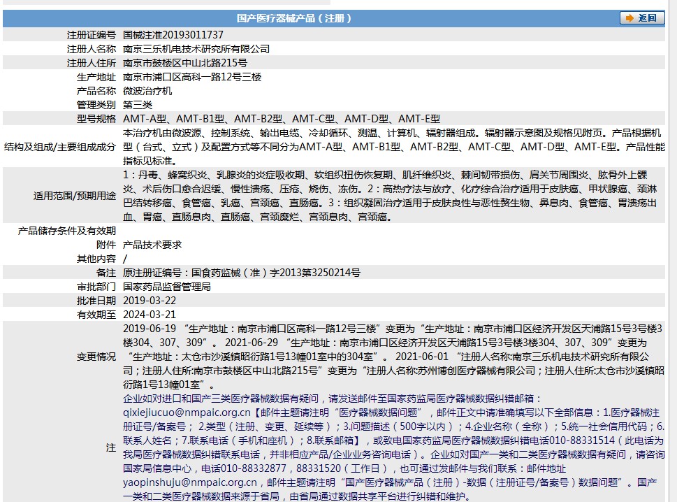The height and width of the screenshot is (502, 677).
Task: Click the product name 微波治疗机
Action: click(147, 91)
